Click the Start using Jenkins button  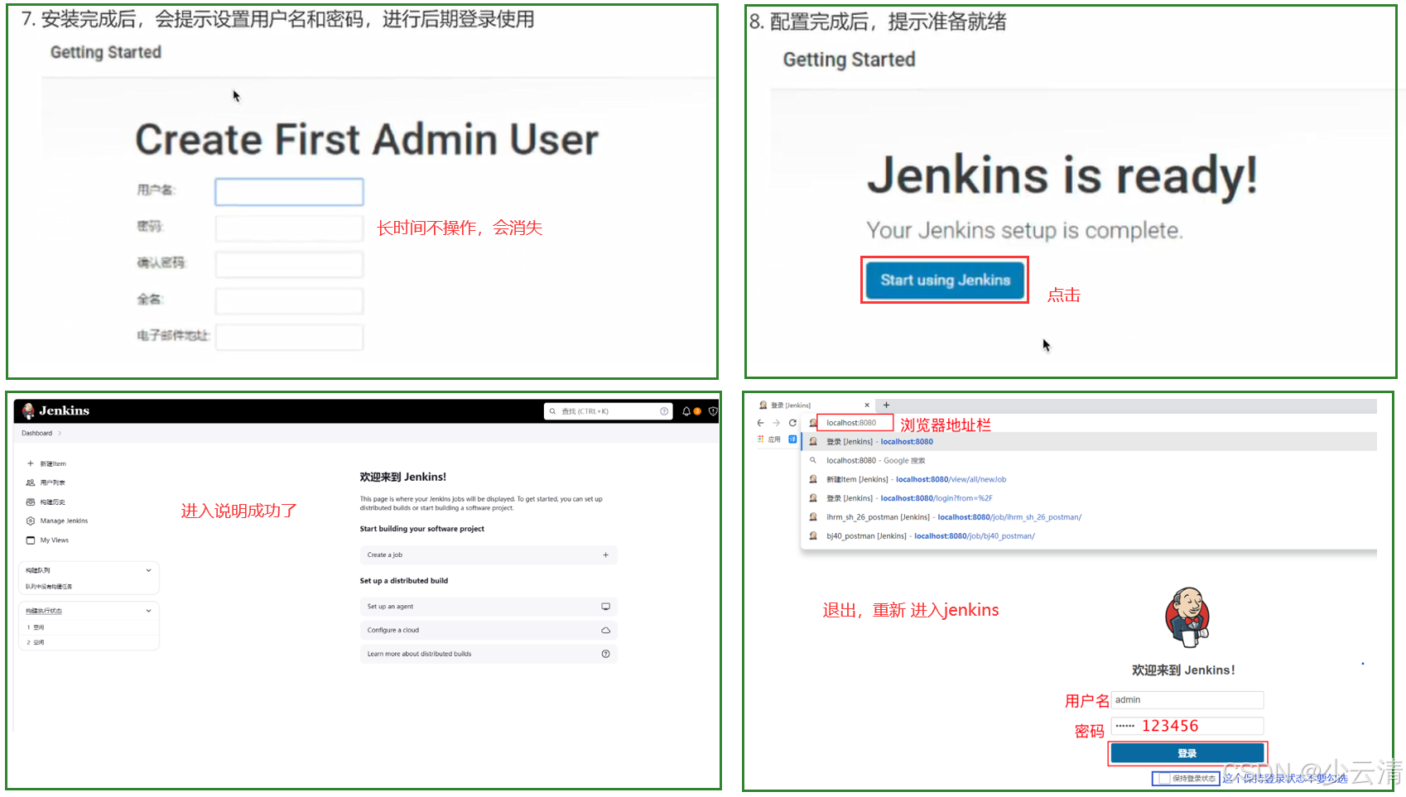pos(945,280)
